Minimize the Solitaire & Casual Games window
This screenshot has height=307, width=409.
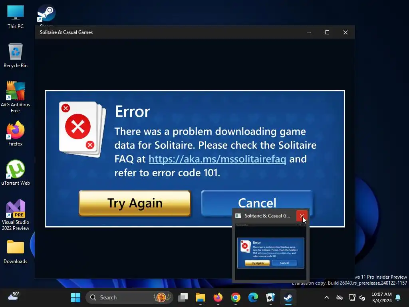(309, 32)
